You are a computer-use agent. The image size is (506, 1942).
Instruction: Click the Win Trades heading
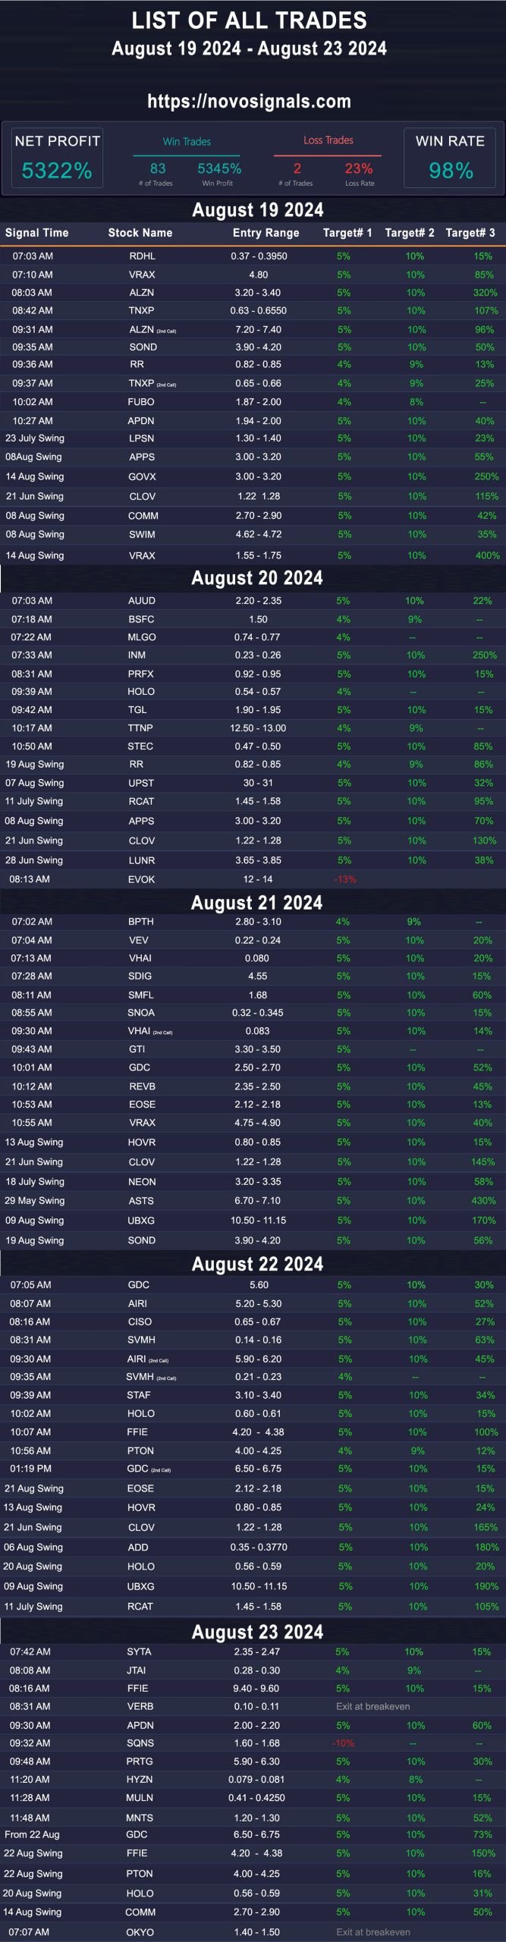click(x=187, y=142)
